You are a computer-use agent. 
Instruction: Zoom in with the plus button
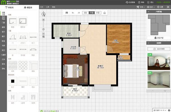[43, 20]
